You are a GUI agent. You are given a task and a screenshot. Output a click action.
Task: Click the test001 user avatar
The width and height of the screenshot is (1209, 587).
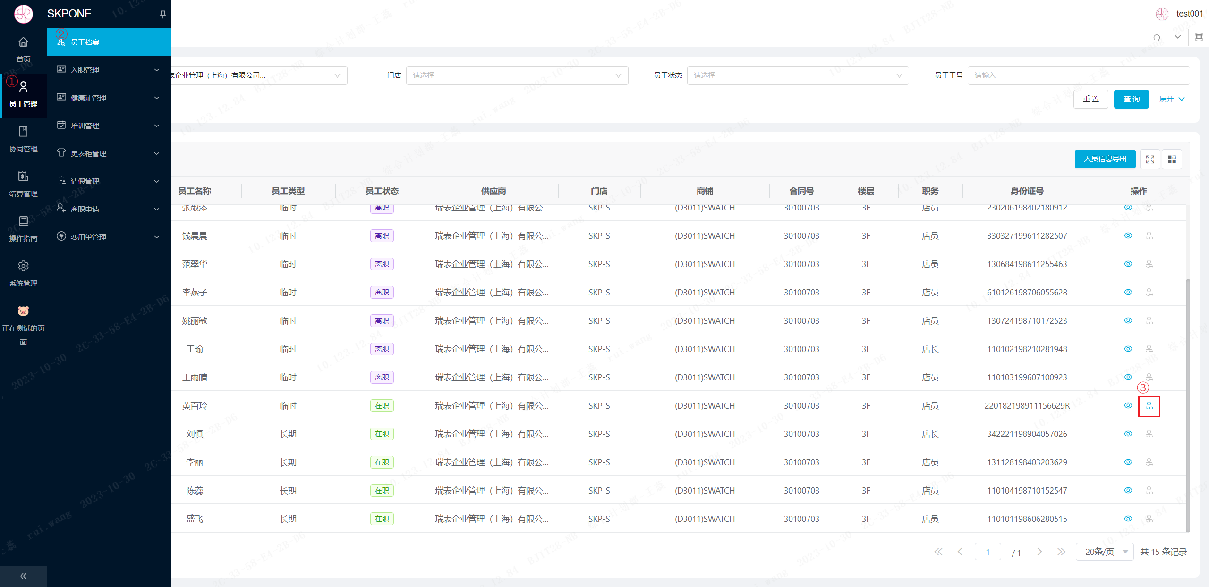[1162, 14]
